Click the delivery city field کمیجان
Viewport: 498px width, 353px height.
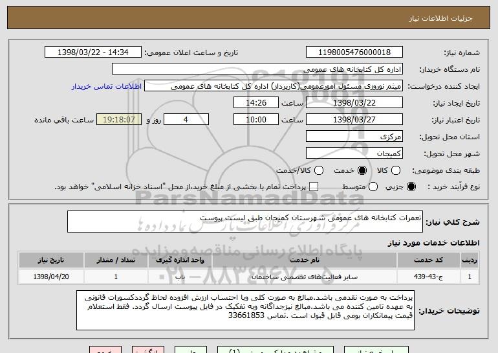354,154
